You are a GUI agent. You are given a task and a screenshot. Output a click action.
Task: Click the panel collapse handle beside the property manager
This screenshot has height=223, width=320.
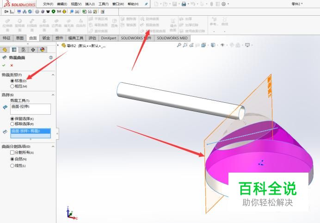point(57,134)
